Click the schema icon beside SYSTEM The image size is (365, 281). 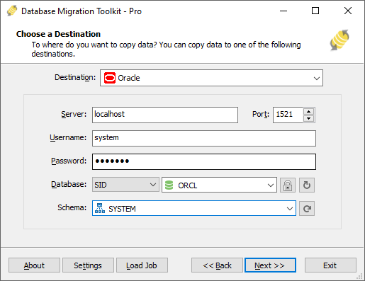[100, 208]
